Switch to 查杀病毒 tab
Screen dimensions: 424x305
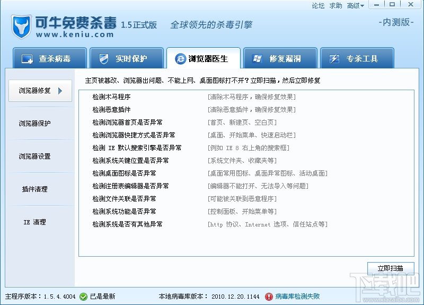(50, 58)
